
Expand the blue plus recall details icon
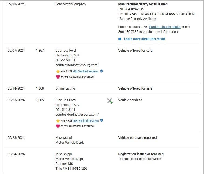click(120, 39)
